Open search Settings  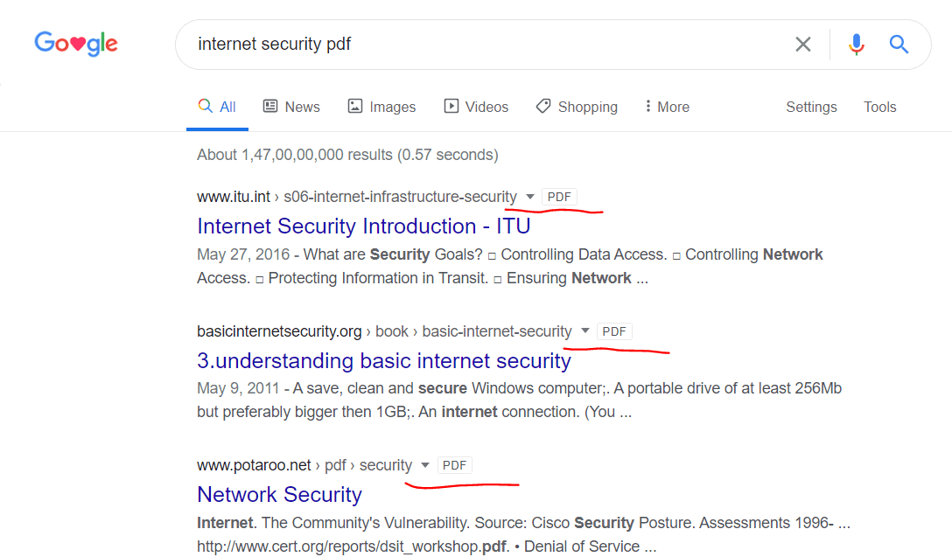coord(811,107)
